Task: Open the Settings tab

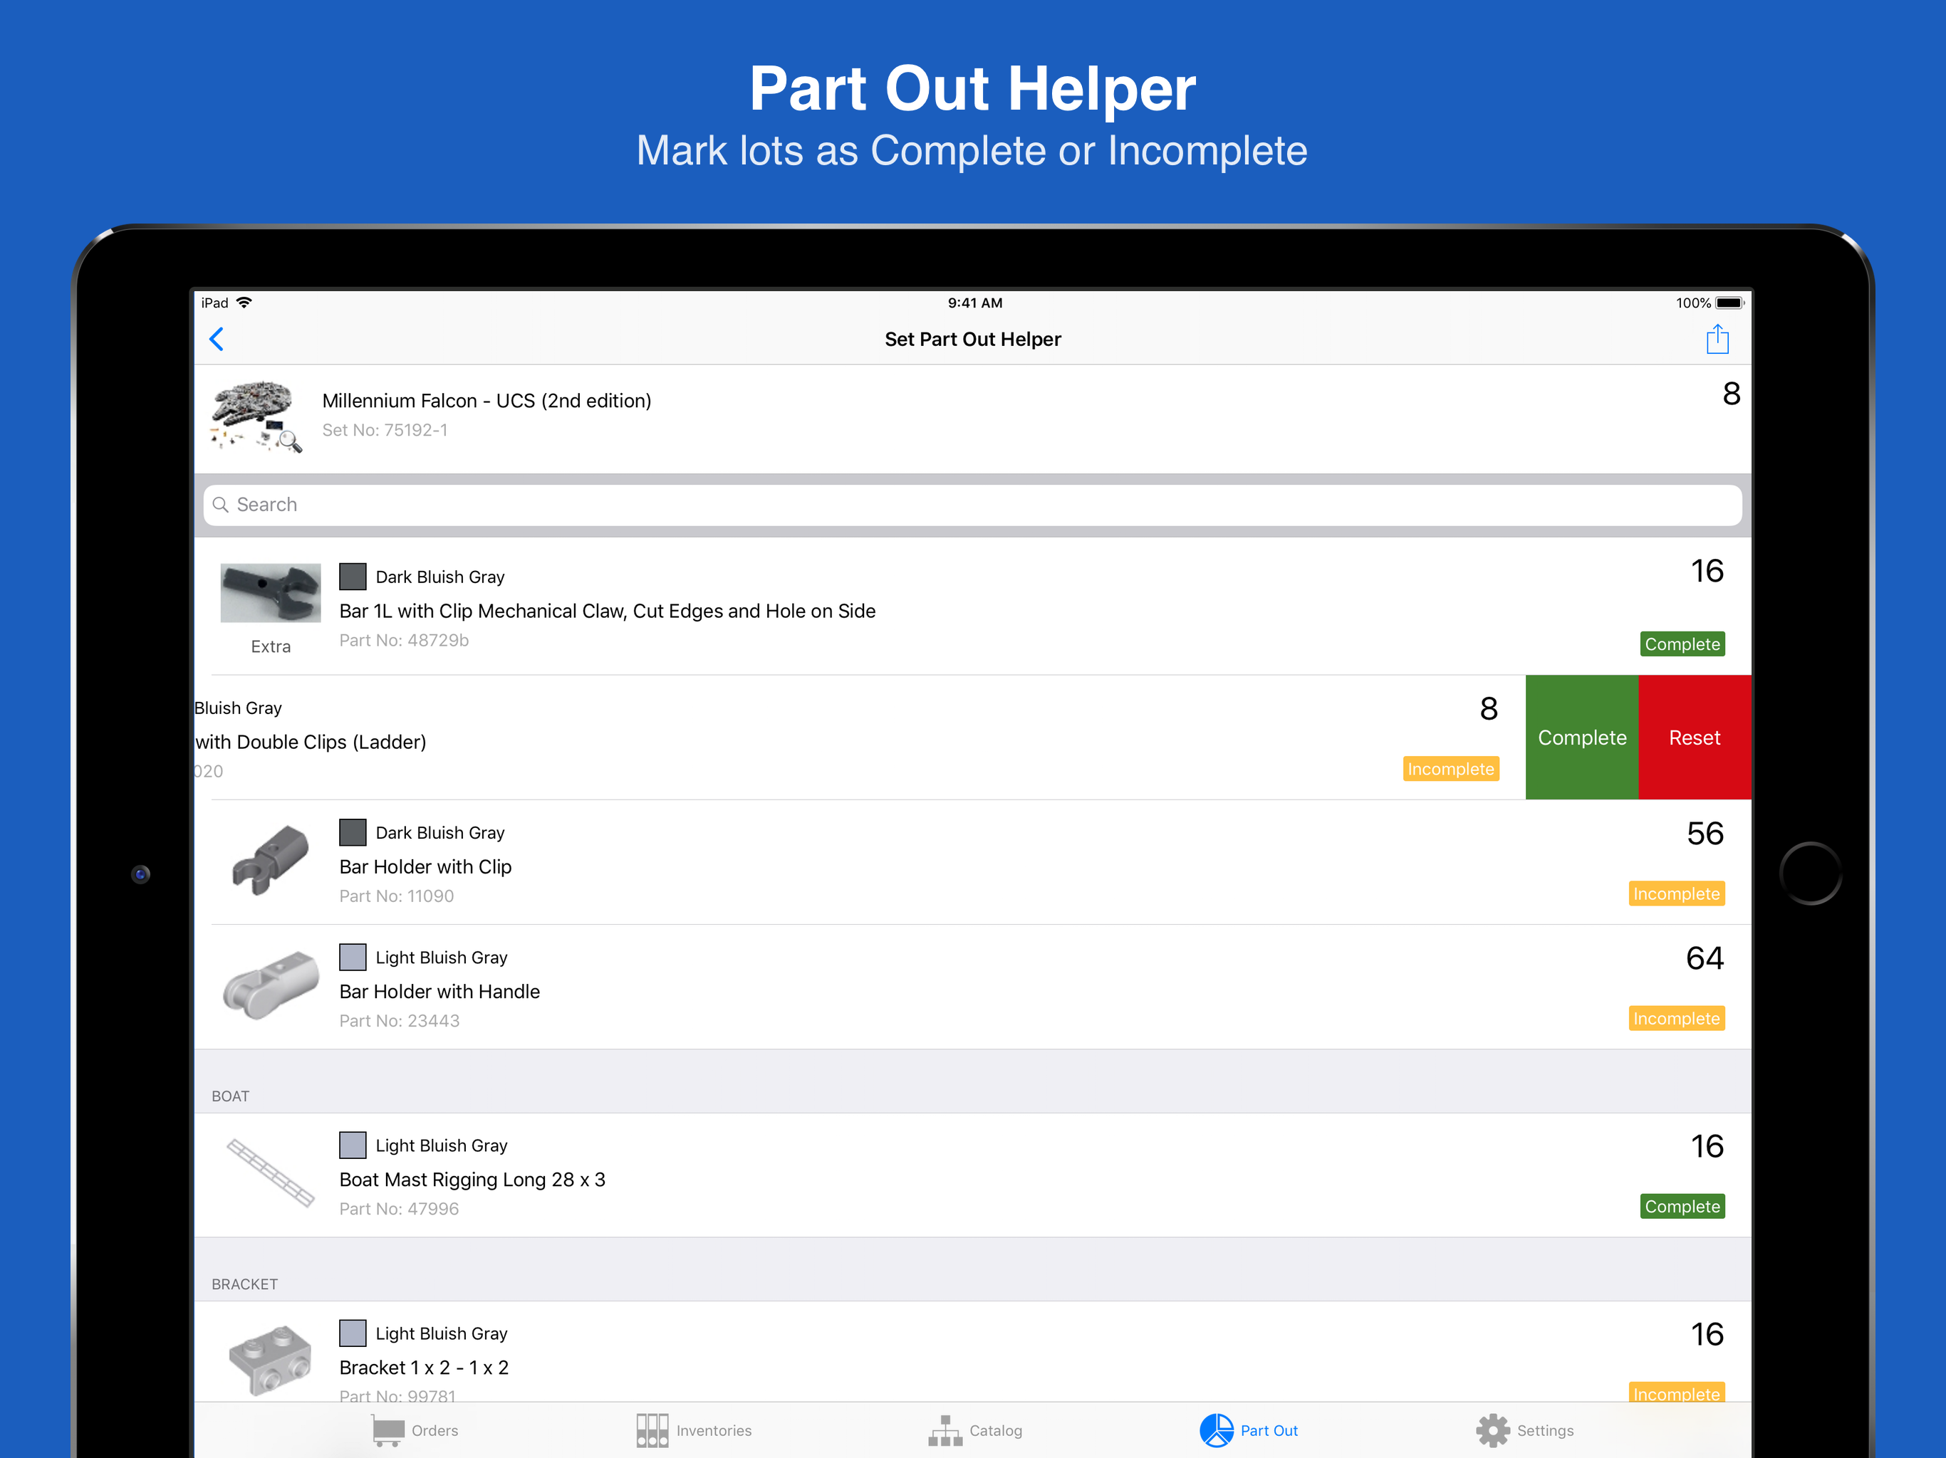Action: point(1524,1430)
